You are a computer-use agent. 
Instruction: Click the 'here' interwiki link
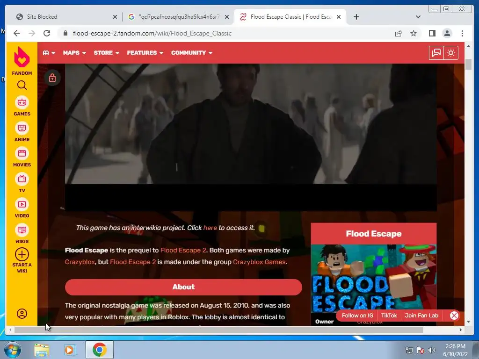click(210, 228)
